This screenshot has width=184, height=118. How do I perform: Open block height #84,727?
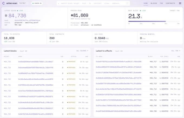[7, 108]
